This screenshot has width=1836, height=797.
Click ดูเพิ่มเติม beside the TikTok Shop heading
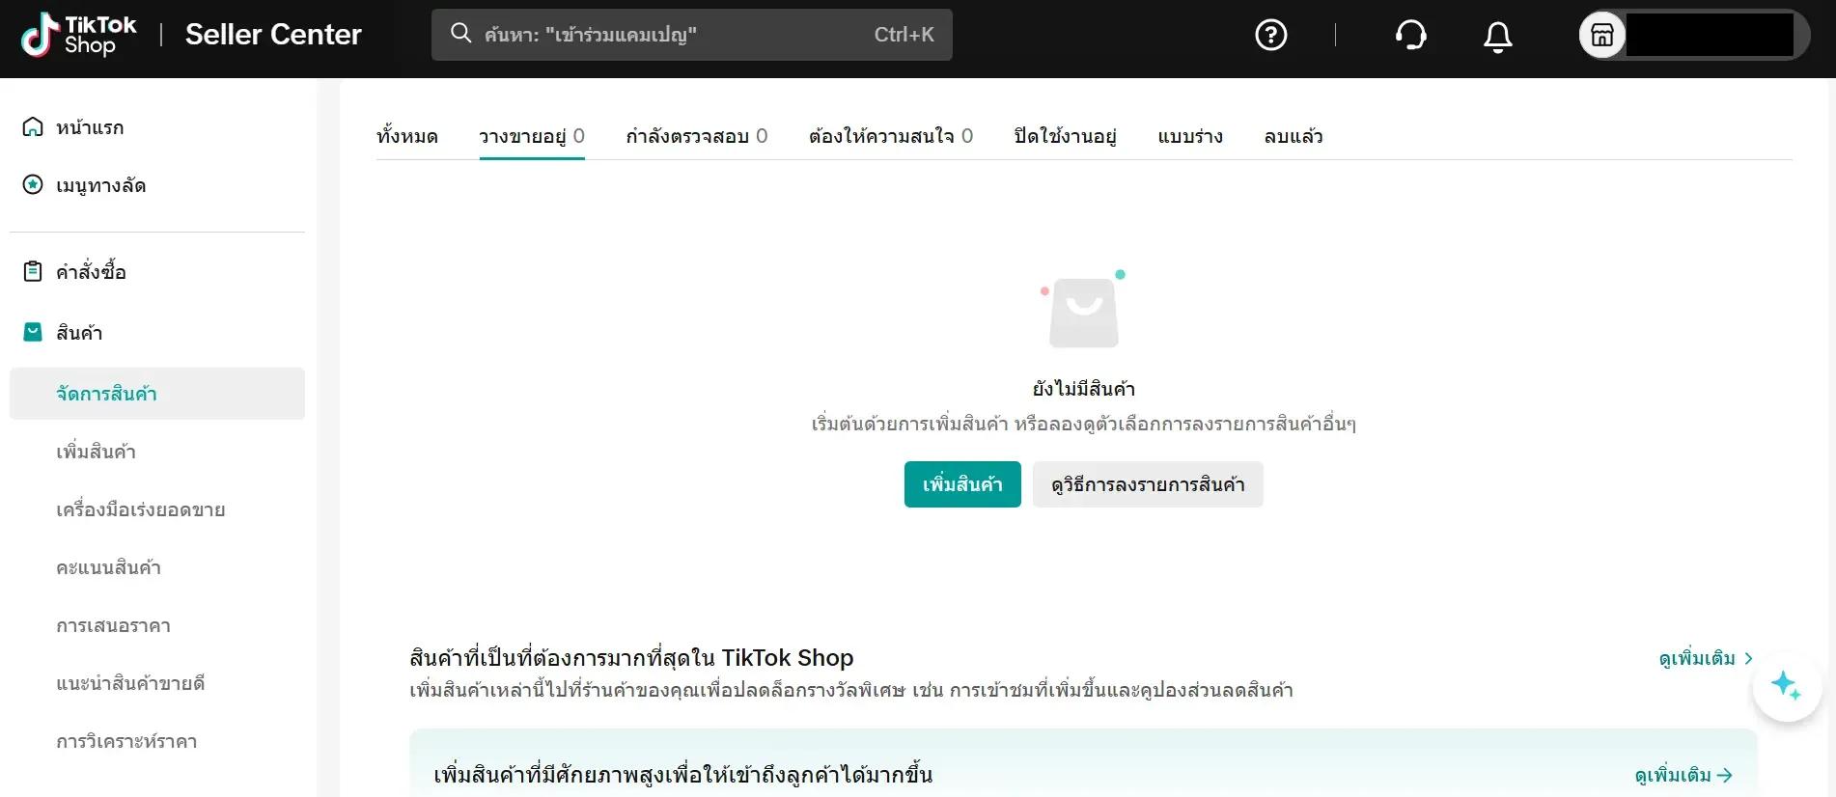coord(1706,658)
